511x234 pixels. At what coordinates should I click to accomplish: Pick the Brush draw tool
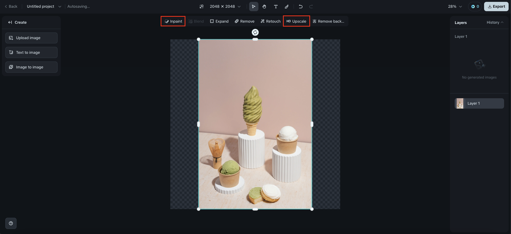pyautogui.click(x=287, y=6)
